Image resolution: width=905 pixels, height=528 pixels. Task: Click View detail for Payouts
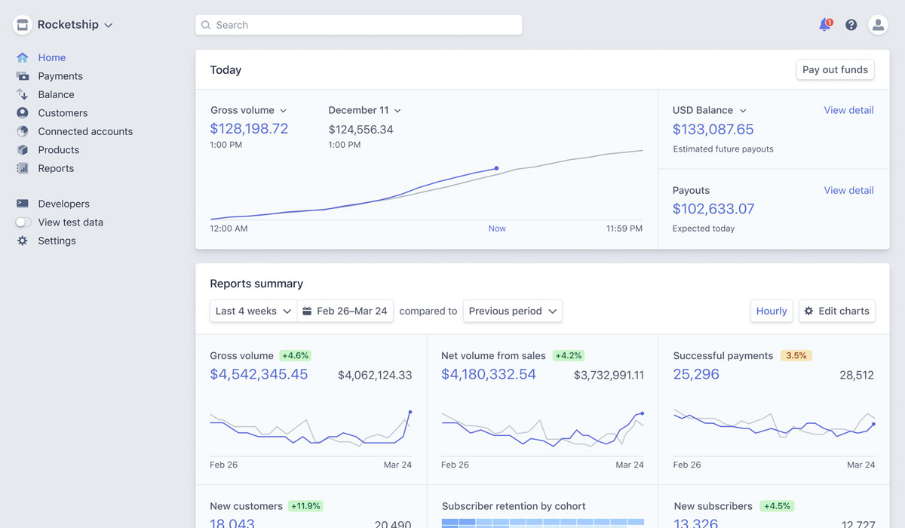point(848,190)
